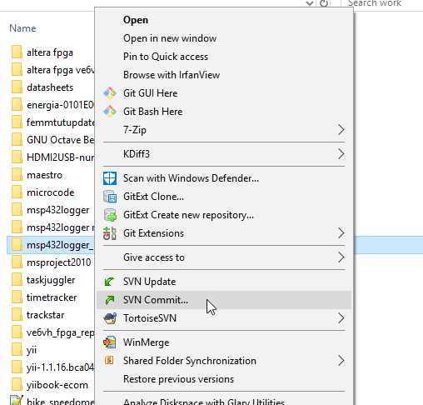This screenshot has height=405, width=423.
Task: Click the Git Bash Here icon
Action: coord(110,112)
